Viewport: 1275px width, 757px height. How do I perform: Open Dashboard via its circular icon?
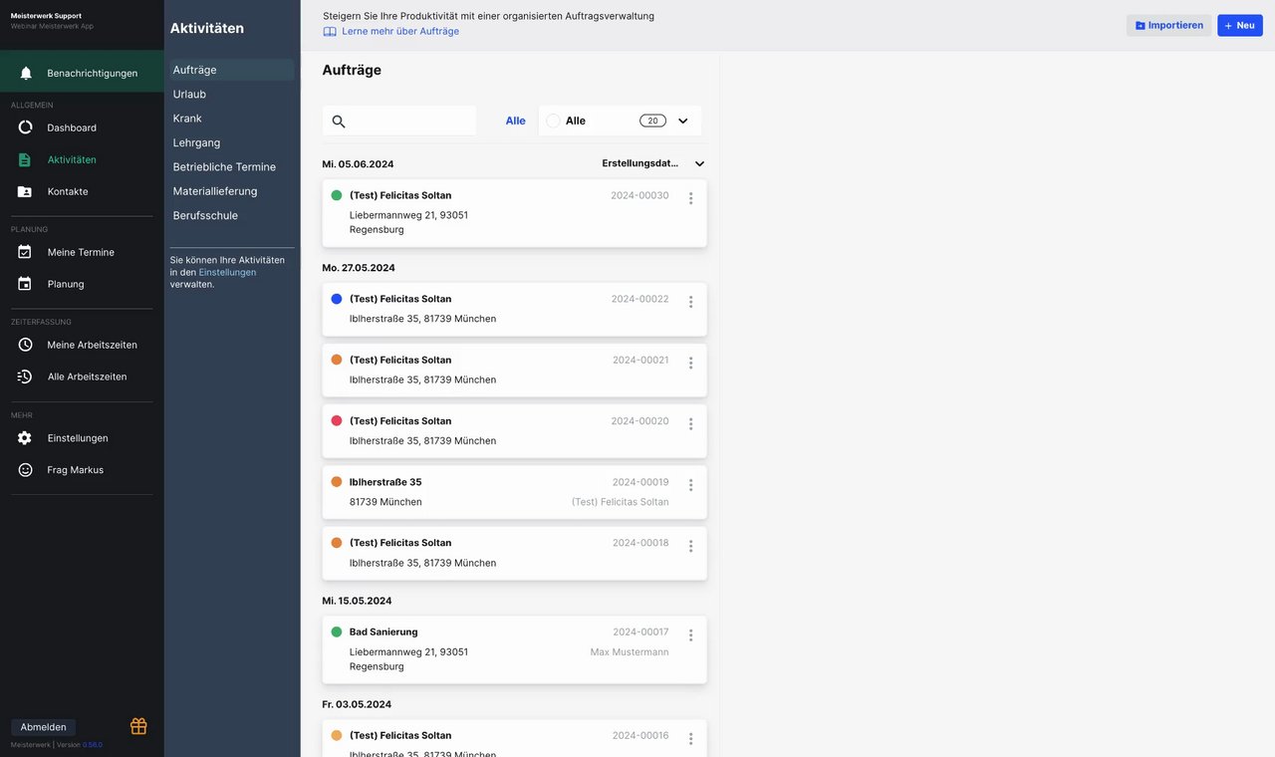[26, 127]
